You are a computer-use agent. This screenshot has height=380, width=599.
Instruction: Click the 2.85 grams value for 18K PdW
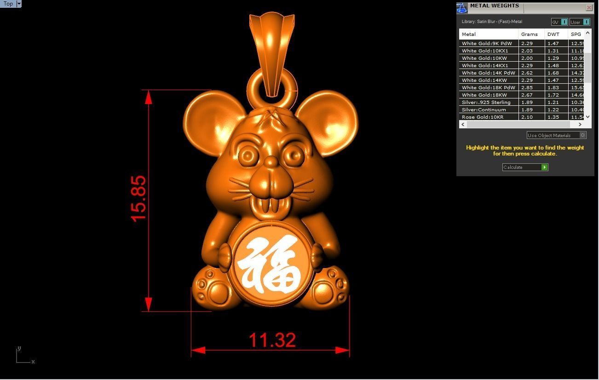pyautogui.click(x=527, y=87)
